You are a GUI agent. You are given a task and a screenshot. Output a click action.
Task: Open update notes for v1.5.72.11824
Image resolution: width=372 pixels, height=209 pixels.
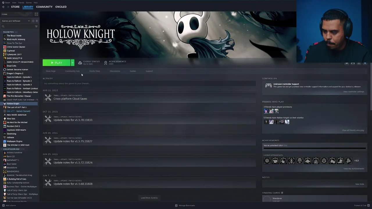point(149,161)
